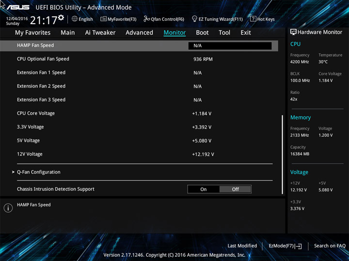The height and width of the screenshot is (261, 349).
Task: Click the EzMode exit arrow icon
Action: point(299,246)
